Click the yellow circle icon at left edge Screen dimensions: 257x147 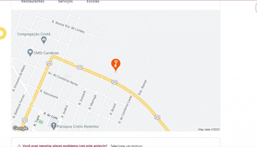click(3, 33)
